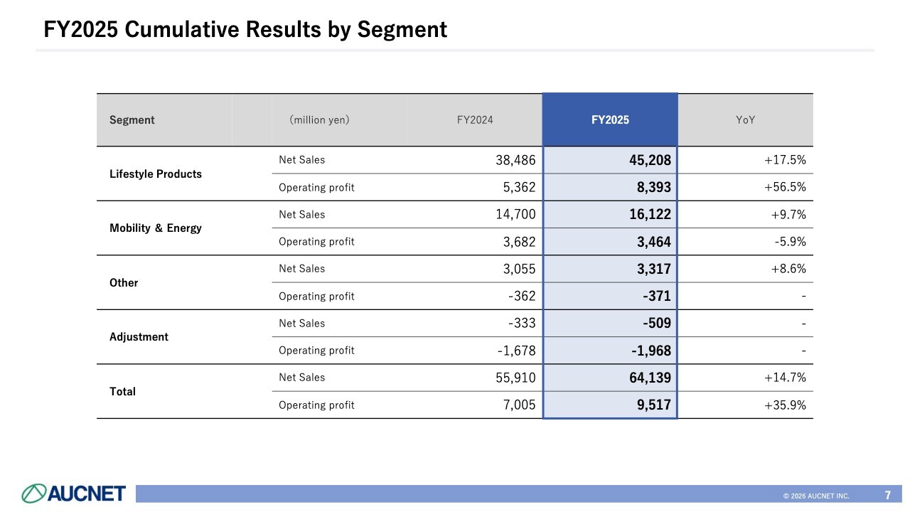The image size is (910, 512).
Task: Click the 38,486 FY2024 net sales
Action: tap(515, 161)
